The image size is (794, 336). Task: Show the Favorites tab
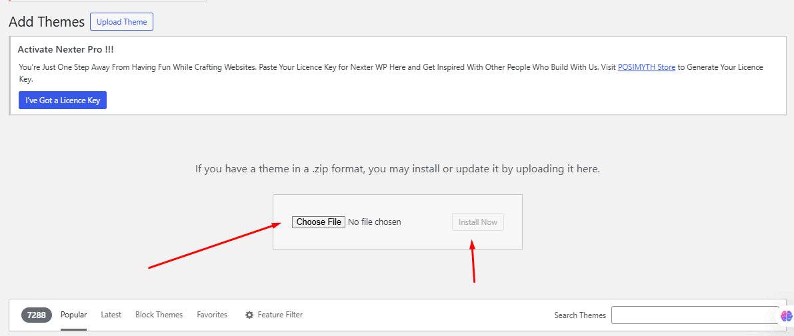212,315
